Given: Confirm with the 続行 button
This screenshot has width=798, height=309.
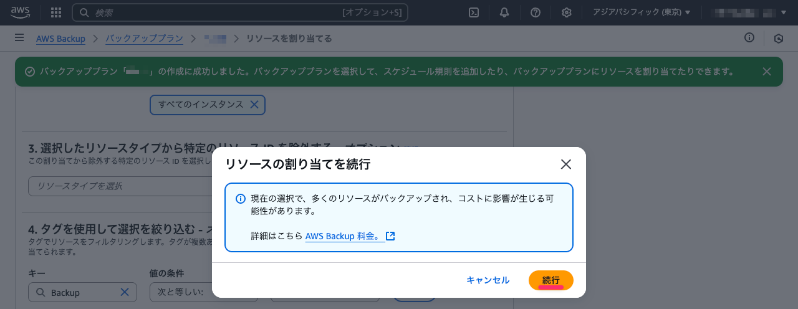Looking at the screenshot, I should click(551, 280).
